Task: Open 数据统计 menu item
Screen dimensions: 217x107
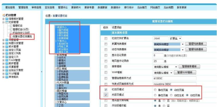Action: click(x=116, y=8)
